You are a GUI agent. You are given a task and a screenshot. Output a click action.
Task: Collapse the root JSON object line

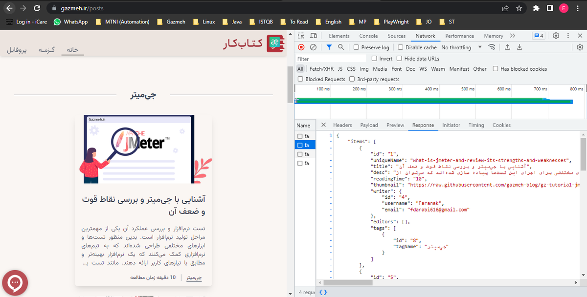click(x=332, y=135)
